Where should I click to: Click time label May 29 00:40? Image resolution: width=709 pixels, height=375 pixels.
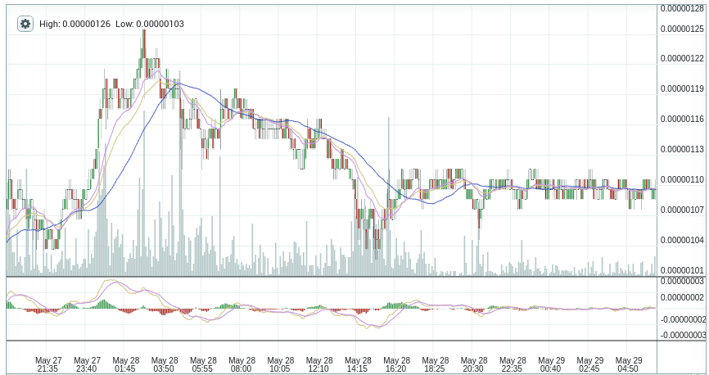(552, 364)
